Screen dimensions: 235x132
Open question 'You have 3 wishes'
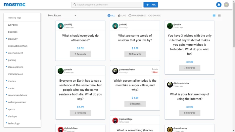[190, 45]
